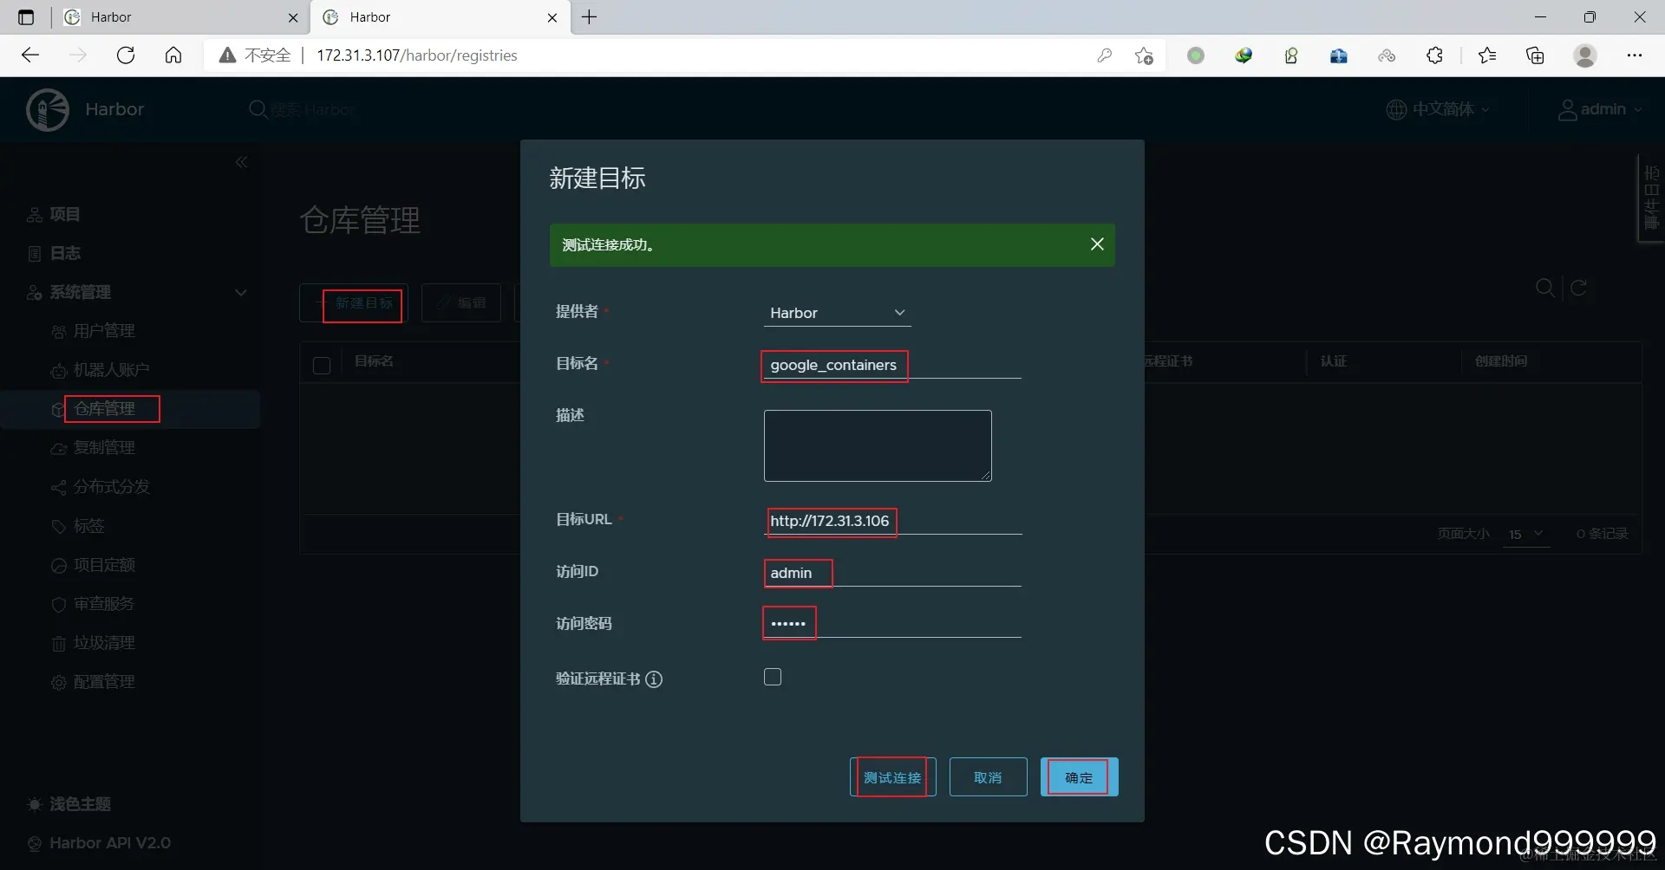Open the 提供者 provider dropdown showing Harbor
Viewport: 1665px width, 870px height.
pos(836,313)
